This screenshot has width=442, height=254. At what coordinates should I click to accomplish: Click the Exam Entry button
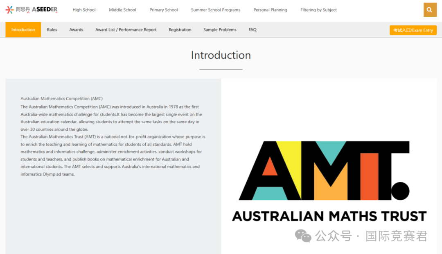[413, 30]
